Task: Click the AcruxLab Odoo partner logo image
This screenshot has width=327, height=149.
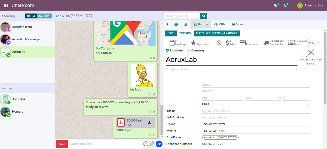Action: [310, 59]
